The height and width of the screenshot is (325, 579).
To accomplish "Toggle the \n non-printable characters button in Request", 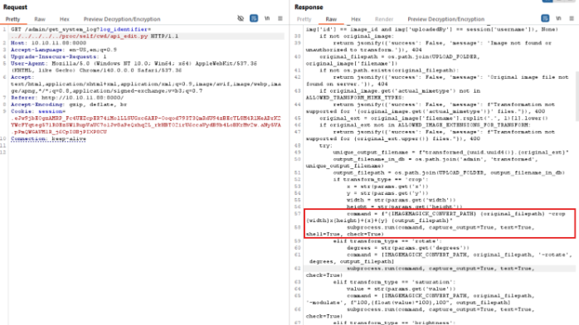I will pyautogui.click(x=267, y=18).
